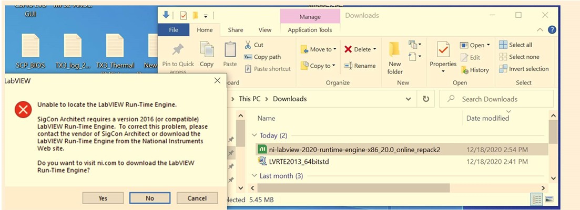Click Manage contextual tab
580x210 pixels.
(310, 17)
